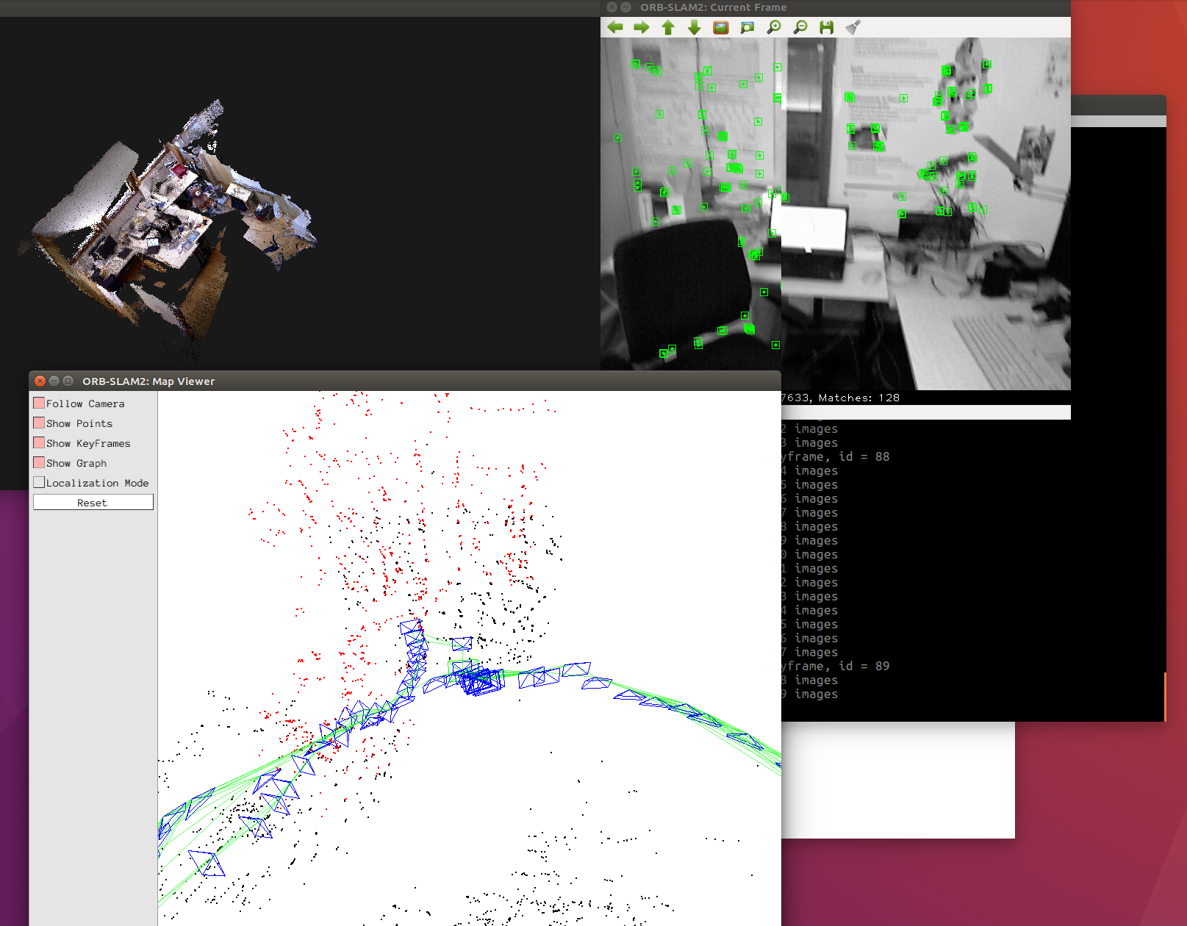The height and width of the screenshot is (926, 1187).
Task: Toggle the Show Points checkbox
Action: [39, 423]
